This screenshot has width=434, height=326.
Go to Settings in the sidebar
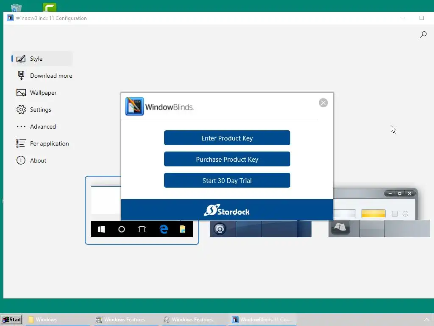pyautogui.click(x=42, y=110)
